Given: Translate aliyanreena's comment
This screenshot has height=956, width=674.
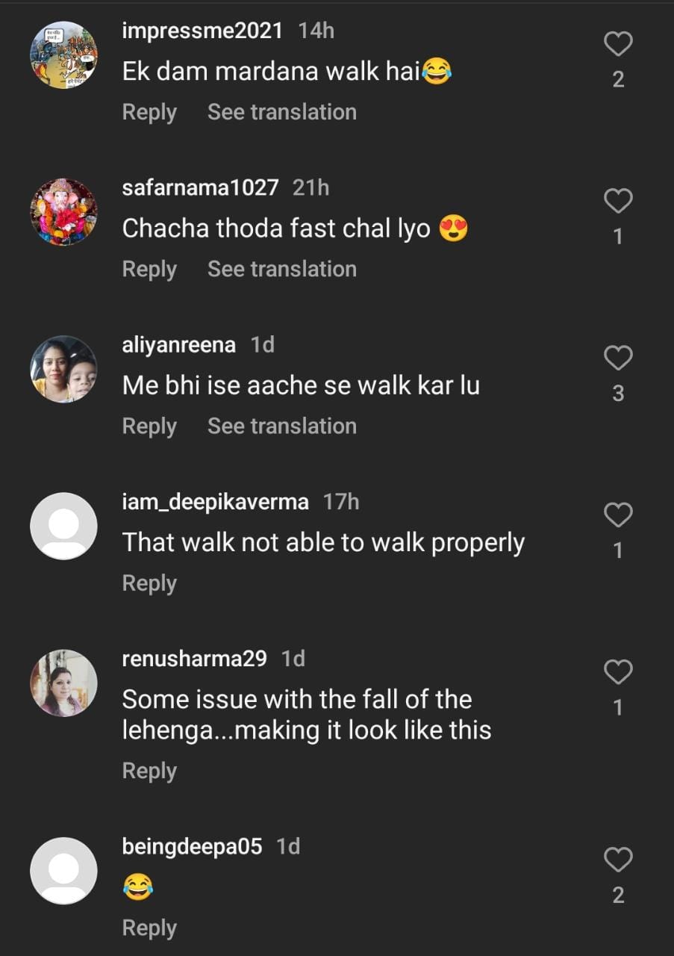Looking at the screenshot, I should (281, 426).
